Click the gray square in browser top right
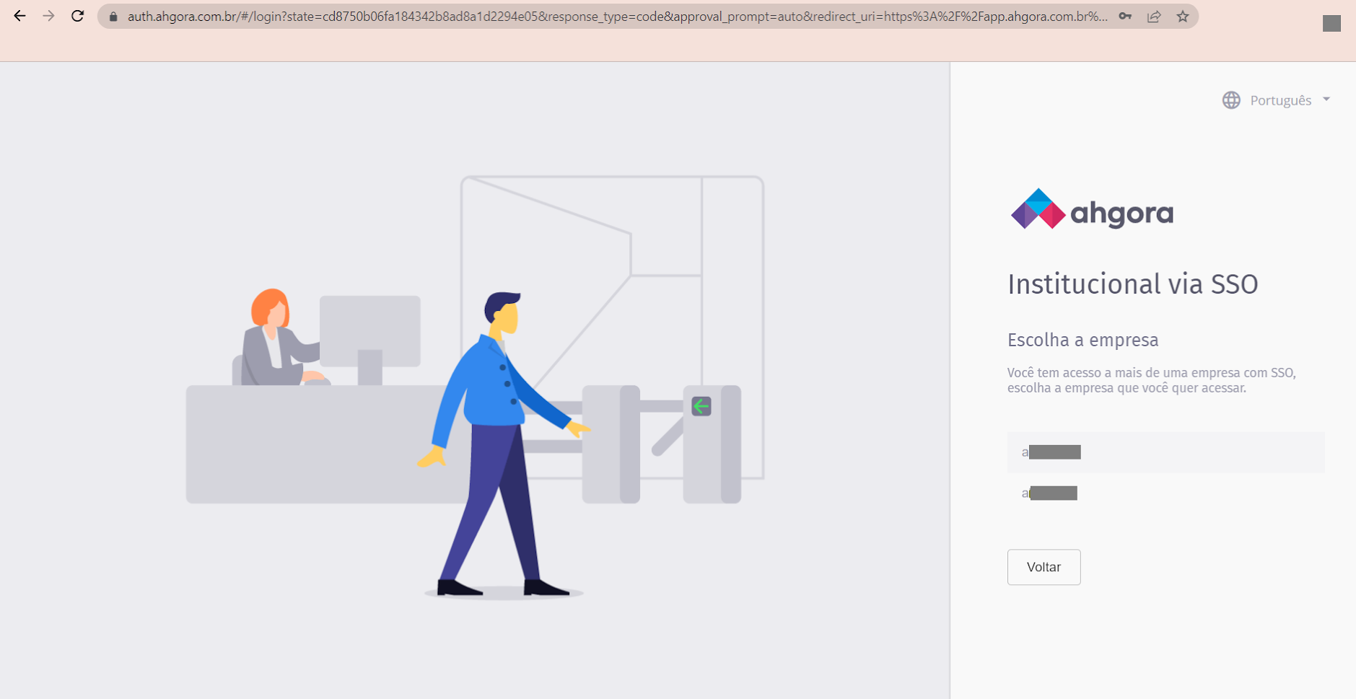 pos(1331,24)
